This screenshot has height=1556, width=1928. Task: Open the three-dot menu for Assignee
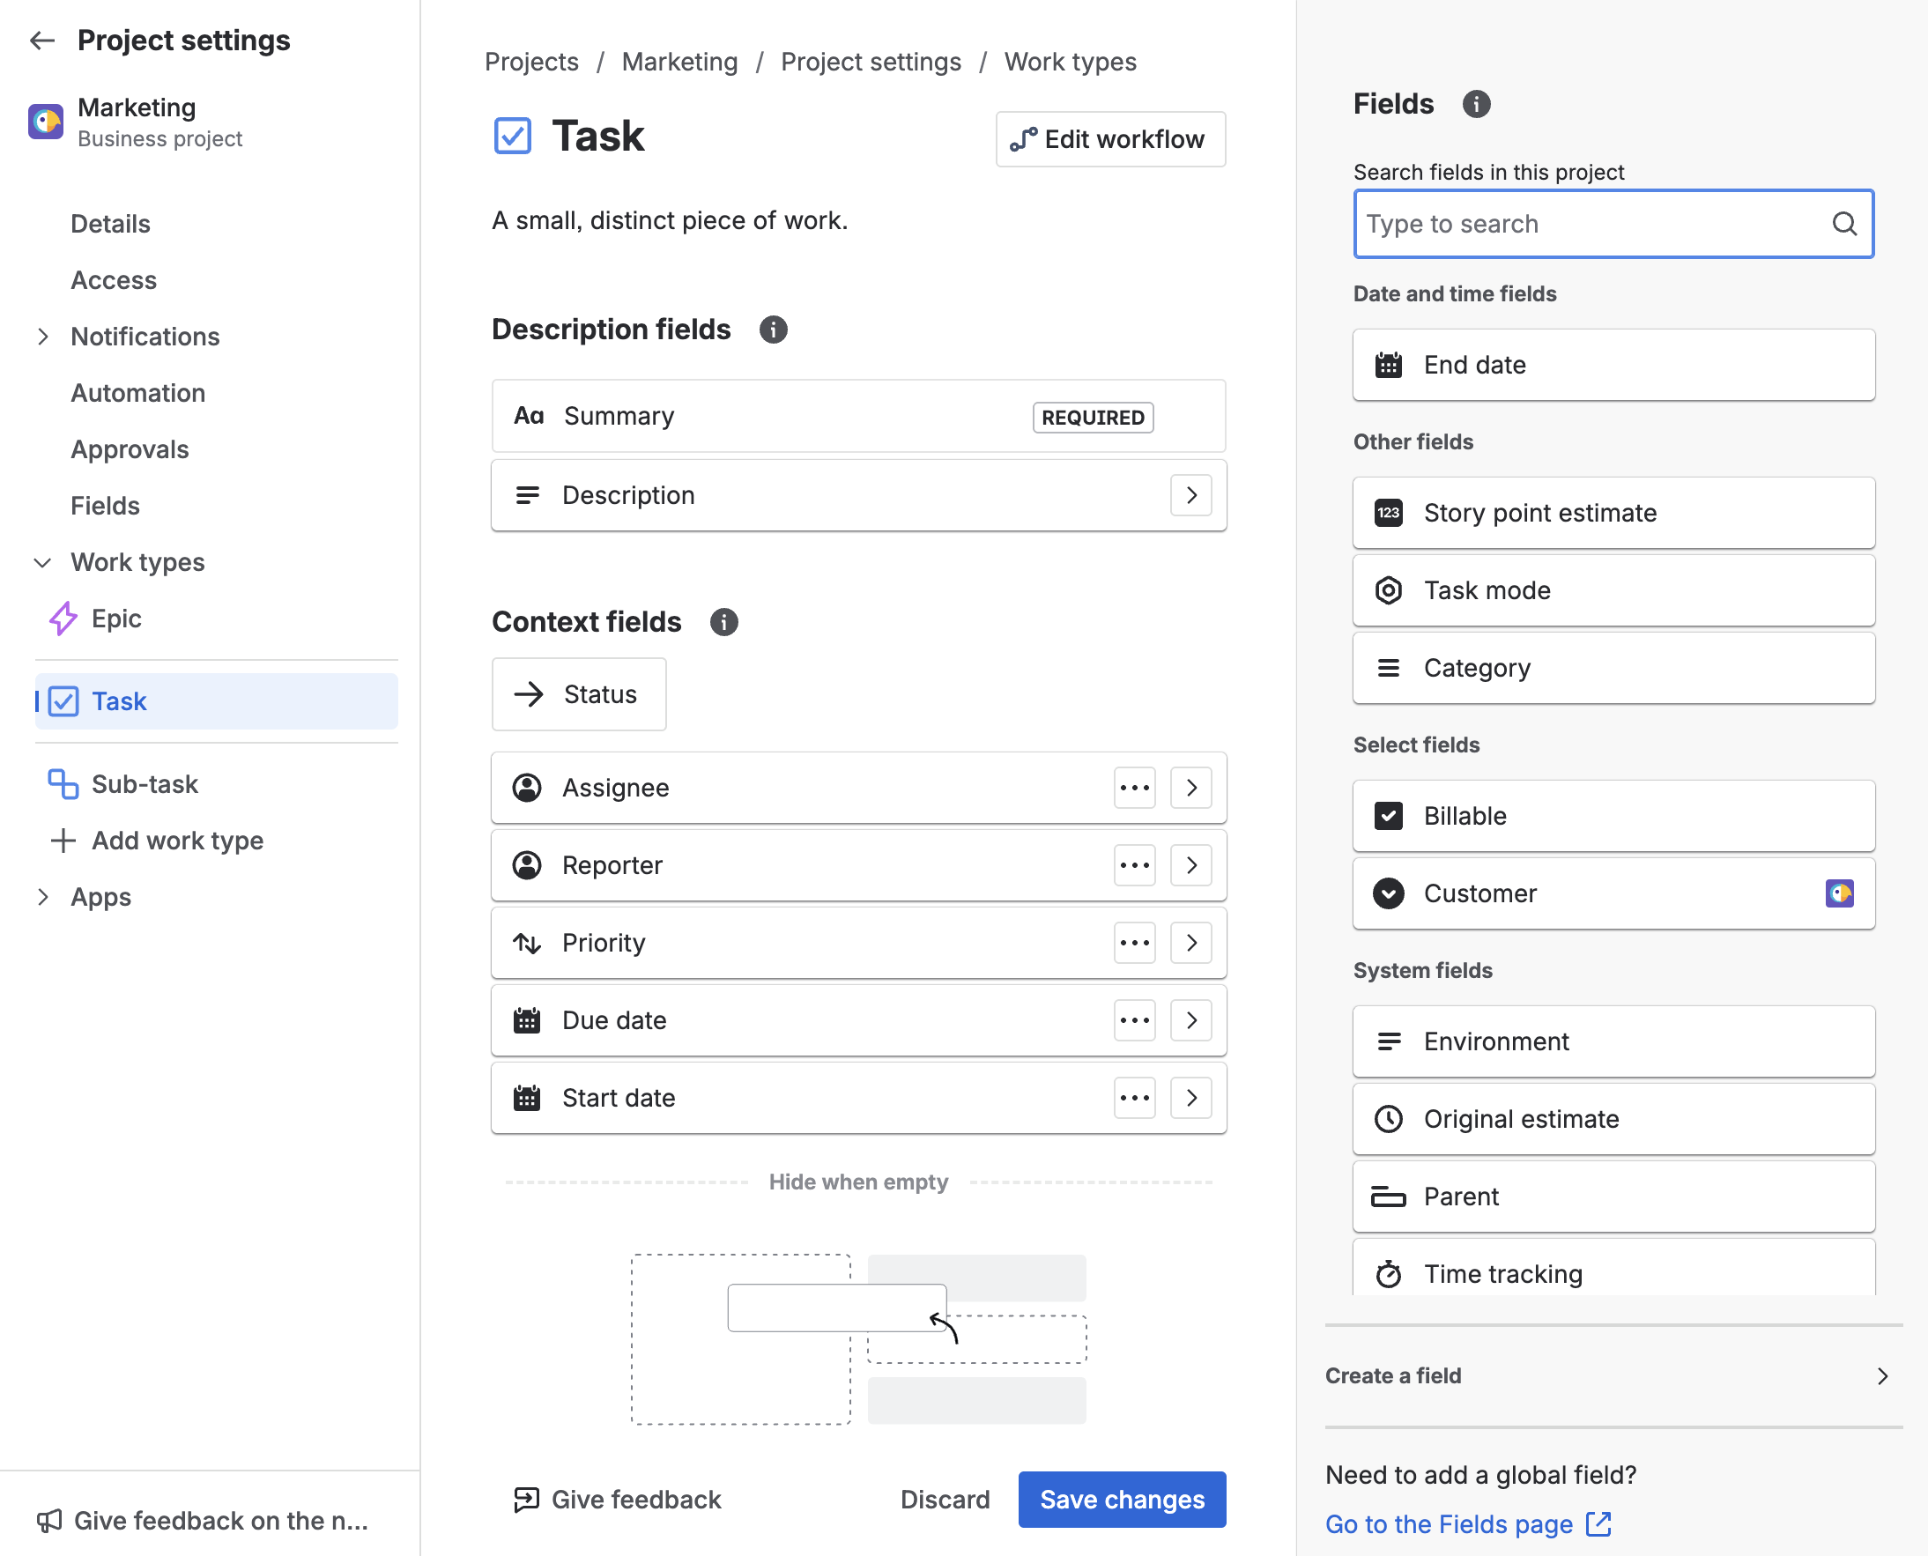1134,788
